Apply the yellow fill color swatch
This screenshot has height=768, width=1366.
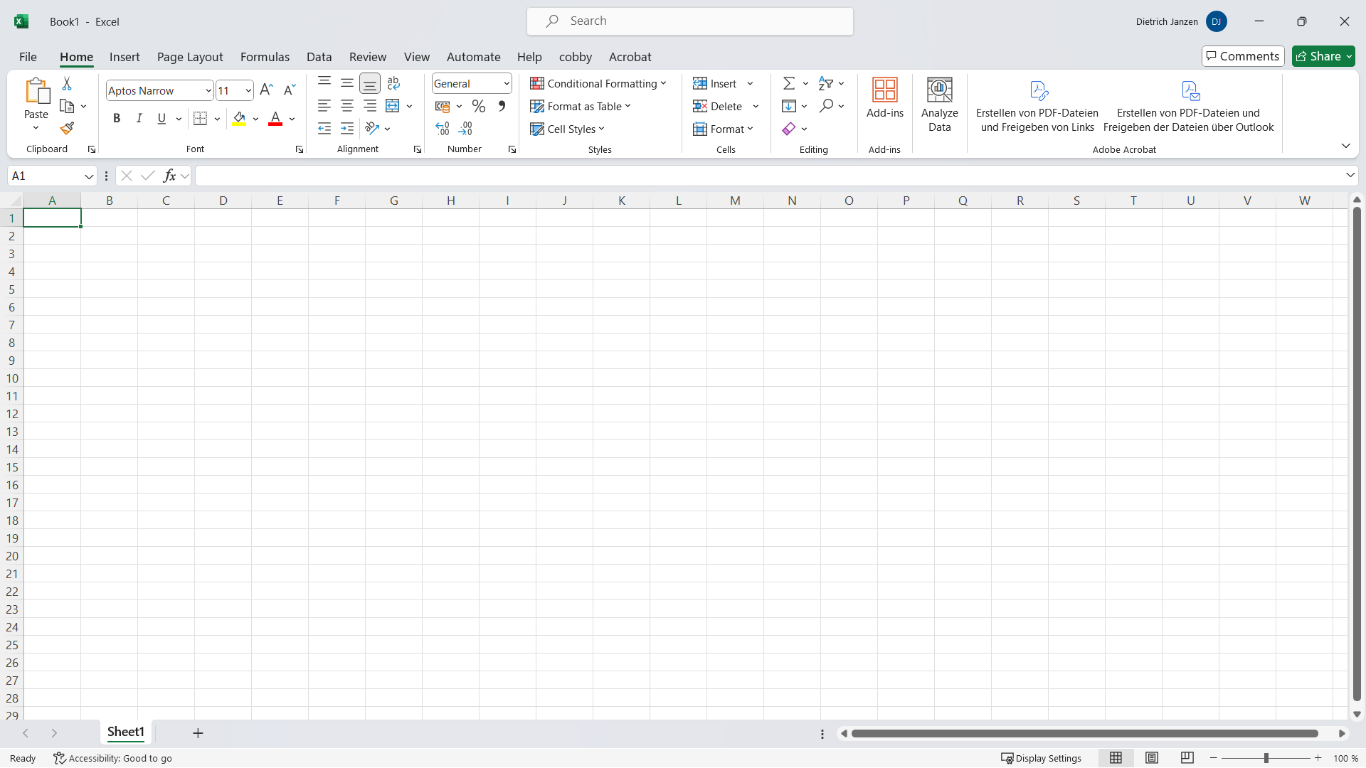239,119
